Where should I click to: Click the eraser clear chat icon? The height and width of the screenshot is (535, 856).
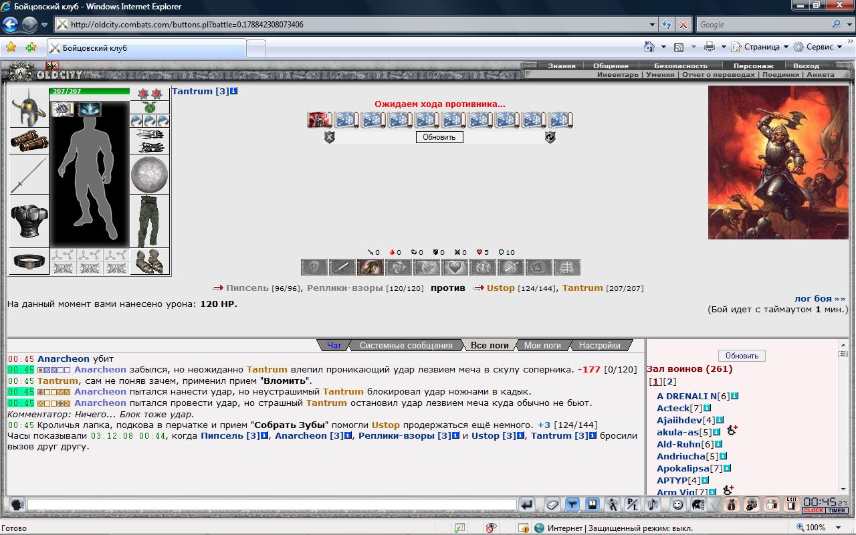coord(552,505)
